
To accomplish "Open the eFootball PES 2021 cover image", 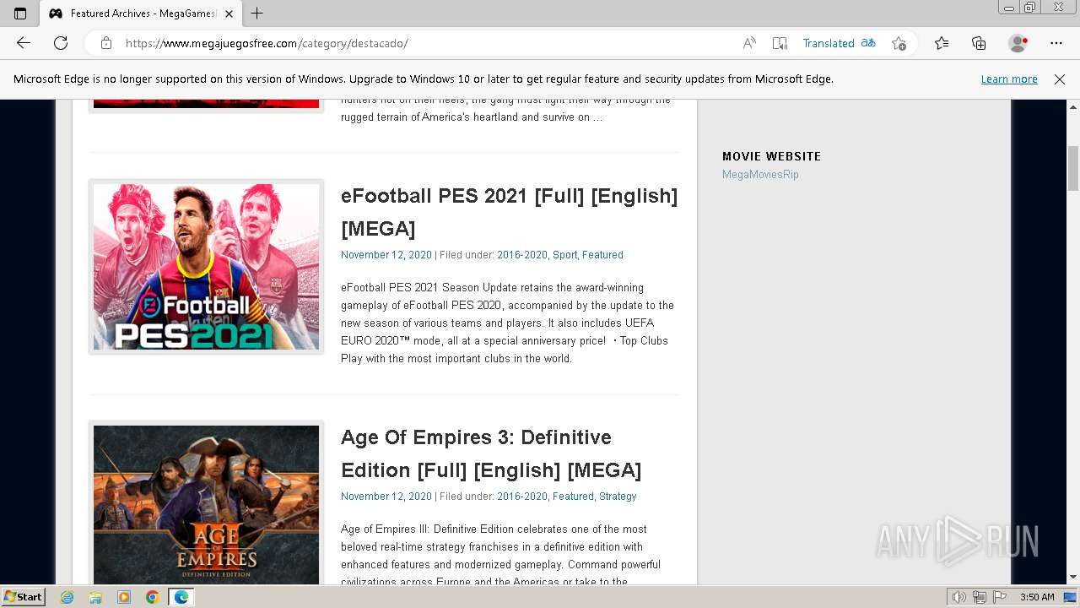I will (x=207, y=267).
